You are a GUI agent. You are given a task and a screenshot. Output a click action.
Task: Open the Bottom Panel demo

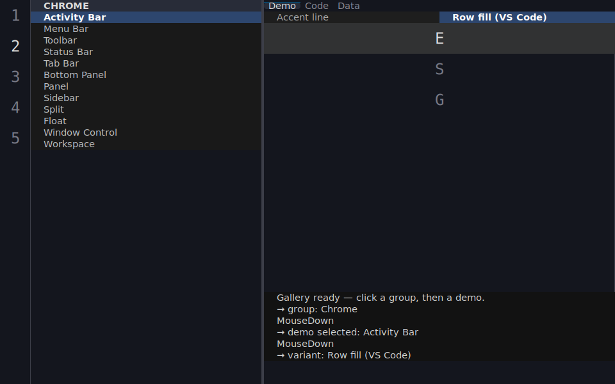click(146, 75)
